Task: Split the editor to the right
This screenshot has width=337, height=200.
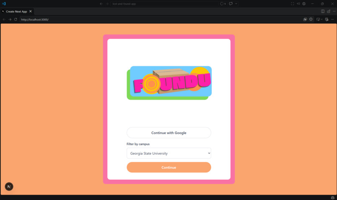Action: coord(323,11)
